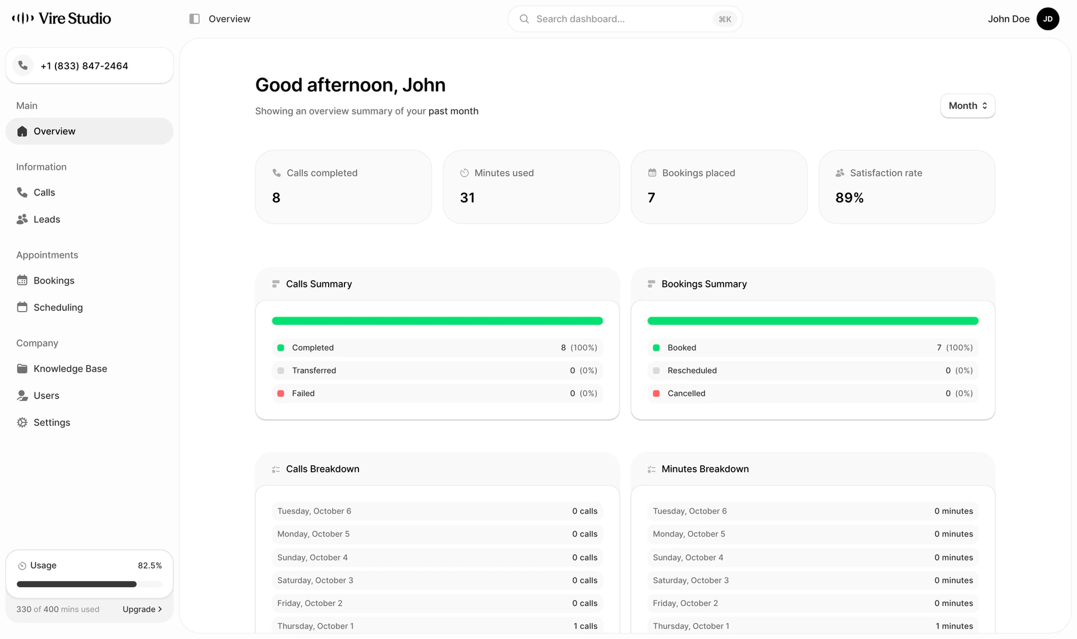Click the Scheduling calendar icon
The height and width of the screenshot is (639, 1077).
(22, 307)
